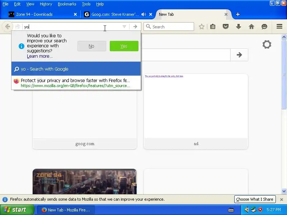Click Choose What I Share button
The height and width of the screenshot is (215, 287).
[255, 199]
